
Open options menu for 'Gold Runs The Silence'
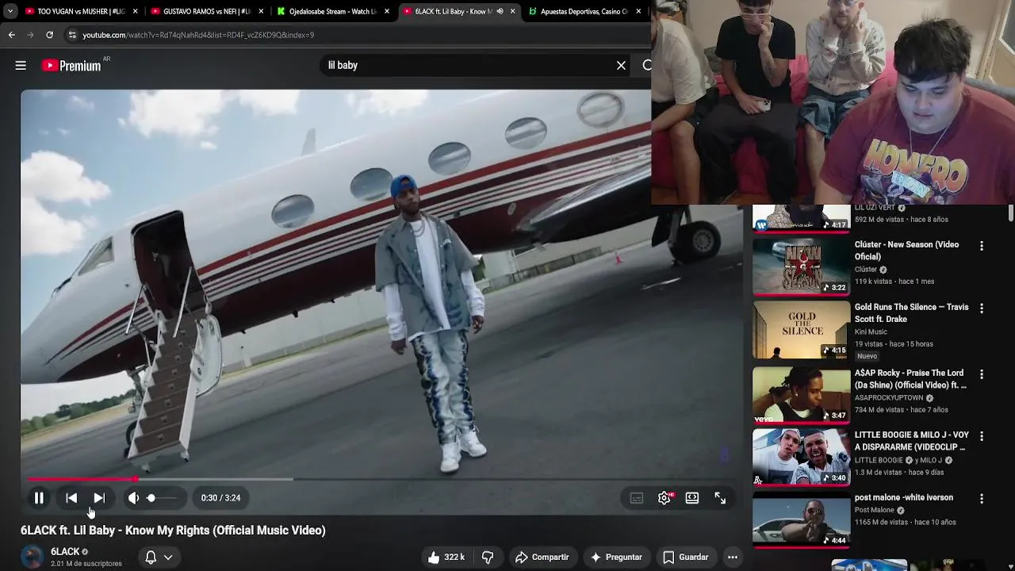pyautogui.click(x=982, y=308)
